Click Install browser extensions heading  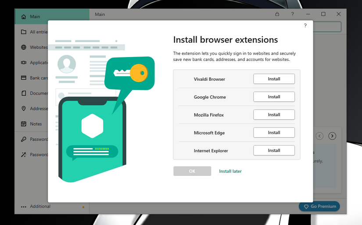(226, 39)
